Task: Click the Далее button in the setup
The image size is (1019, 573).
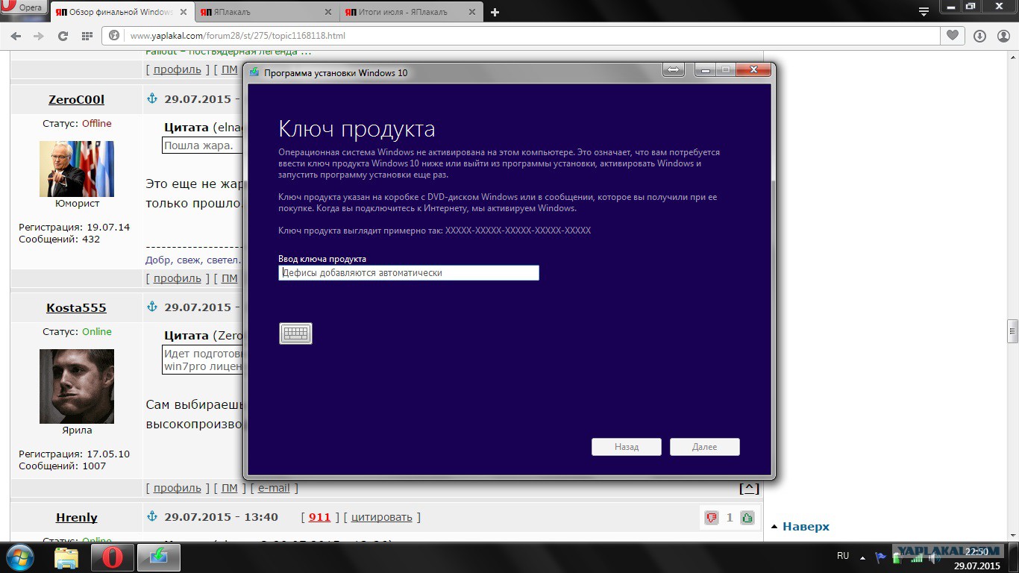Action: 705,447
